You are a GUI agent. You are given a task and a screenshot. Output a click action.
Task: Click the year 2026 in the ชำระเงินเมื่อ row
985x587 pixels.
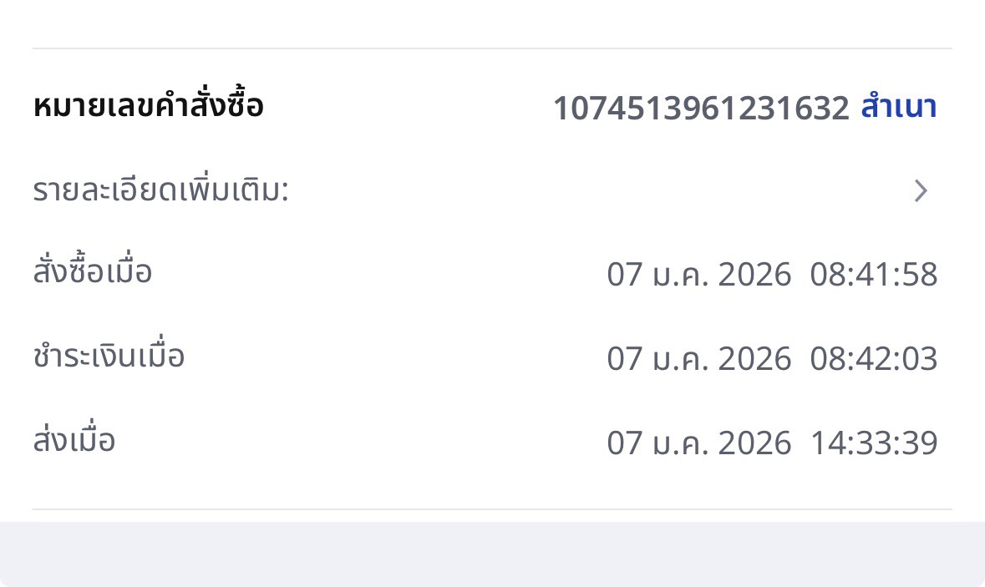click(754, 359)
